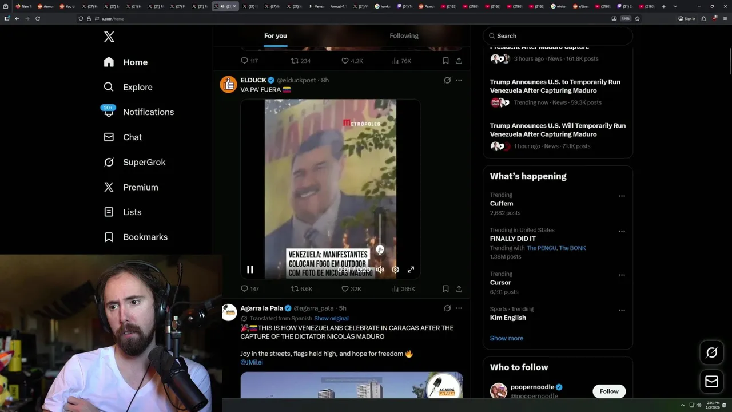Screen dimensions: 732x412
Task: Click the @JMilei mention
Action: [x=252, y=362]
